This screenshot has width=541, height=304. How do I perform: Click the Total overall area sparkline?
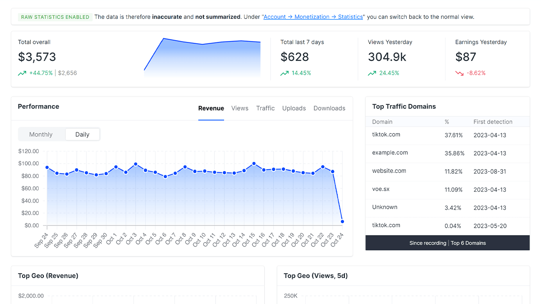202,59
